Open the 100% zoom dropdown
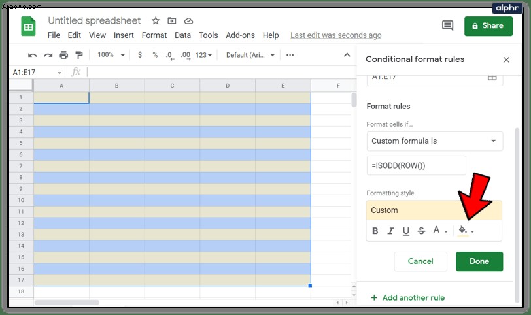This screenshot has width=531, height=315. (111, 55)
